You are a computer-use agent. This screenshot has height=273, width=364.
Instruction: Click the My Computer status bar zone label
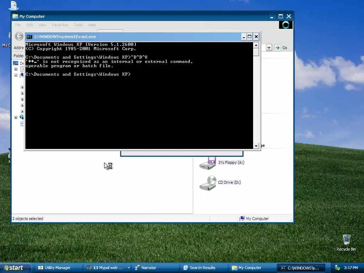257,219
